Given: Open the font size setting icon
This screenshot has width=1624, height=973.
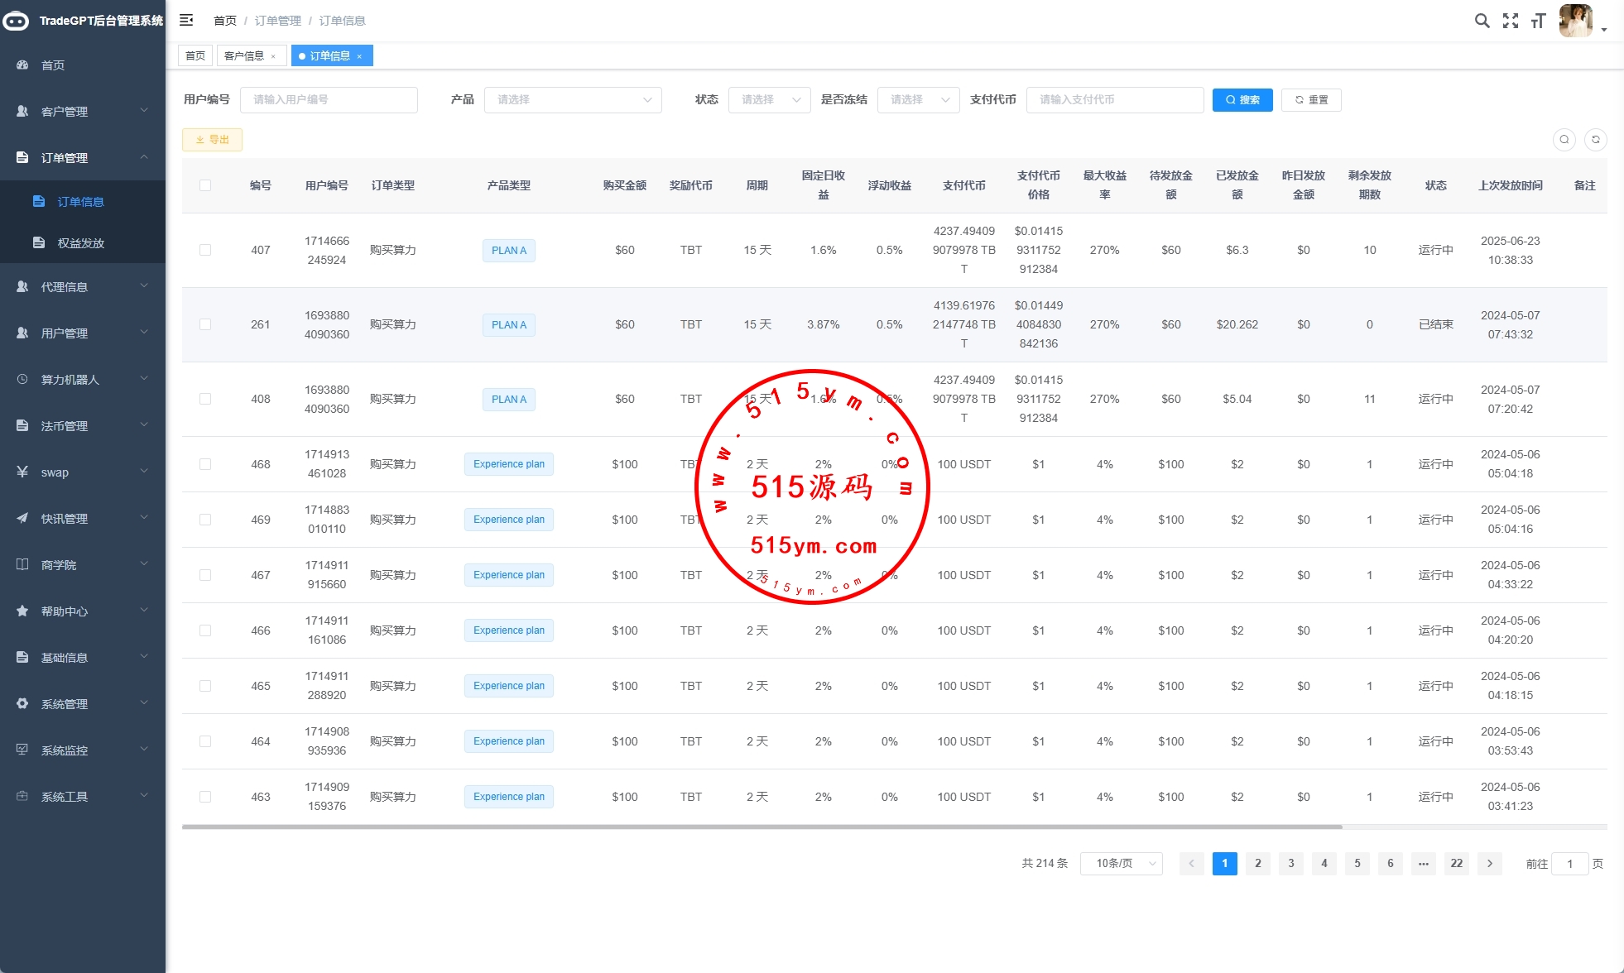Looking at the screenshot, I should (x=1538, y=21).
